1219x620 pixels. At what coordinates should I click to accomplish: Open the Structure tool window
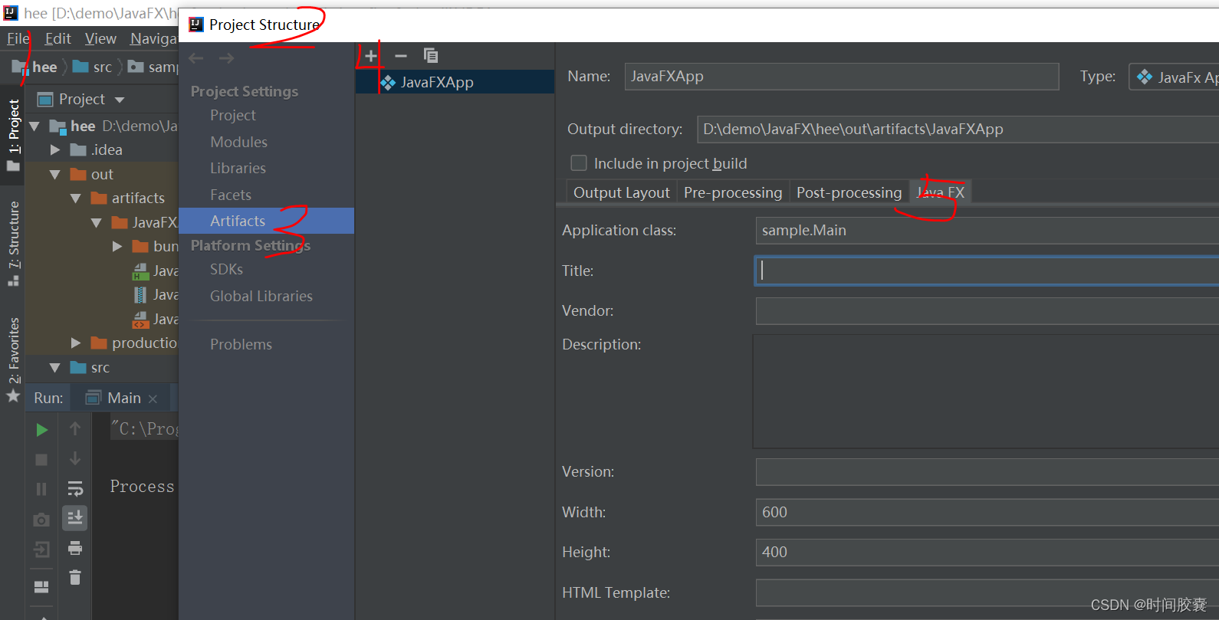point(13,244)
